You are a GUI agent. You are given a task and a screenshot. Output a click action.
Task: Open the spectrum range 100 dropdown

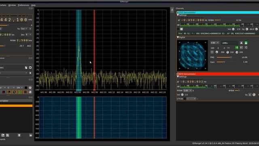click(x=19, y=88)
